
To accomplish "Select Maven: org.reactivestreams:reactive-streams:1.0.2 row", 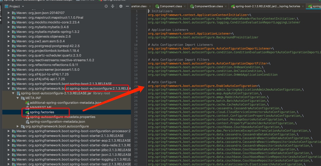I will point(66,60).
